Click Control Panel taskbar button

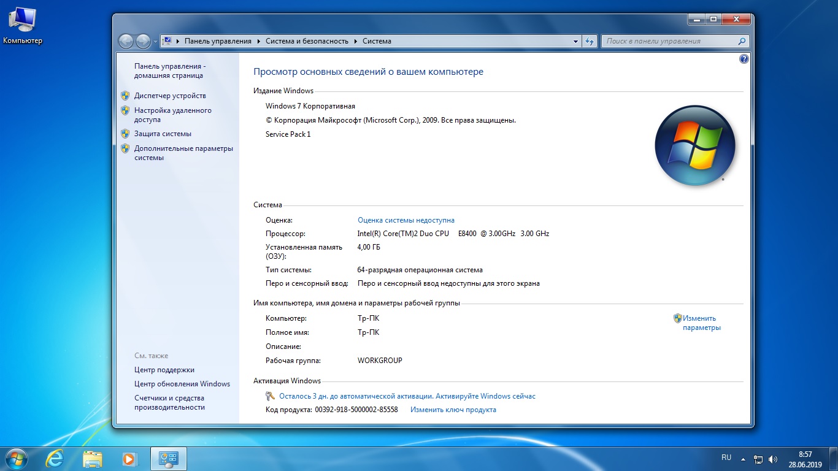click(x=168, y=458)
